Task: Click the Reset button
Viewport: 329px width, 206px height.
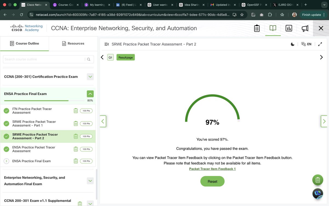Action: 212,182
